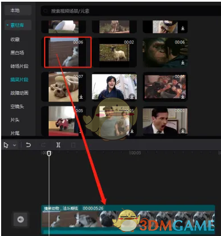This screenshot has width=221, height=236.
Task: Download the crowd fighting clip
Action: coord(183,96)
